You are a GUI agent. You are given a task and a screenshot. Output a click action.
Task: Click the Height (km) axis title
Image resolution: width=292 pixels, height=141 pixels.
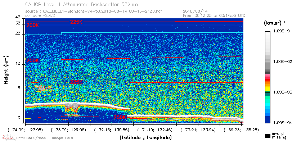tap(6, 69)
